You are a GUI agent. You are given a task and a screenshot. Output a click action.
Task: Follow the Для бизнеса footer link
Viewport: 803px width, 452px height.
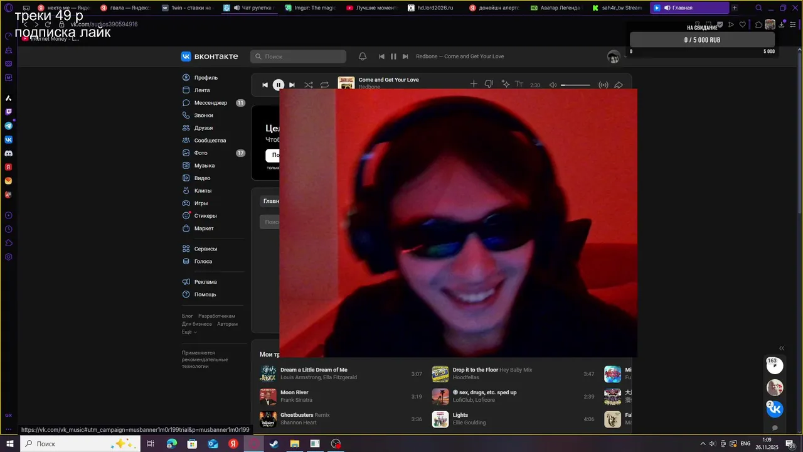pyautogui.click(x=196, y=324)
